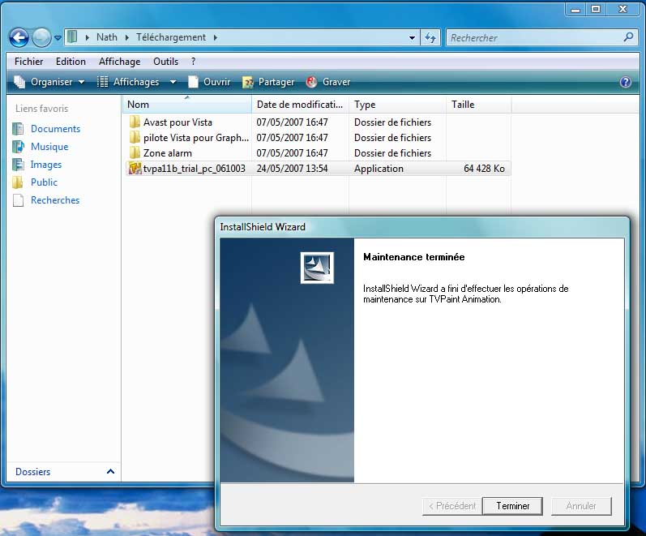Click the Documents sidebar icon
Image resolution: width=646 pixels, height=536 pixels.
click(18, 129)
